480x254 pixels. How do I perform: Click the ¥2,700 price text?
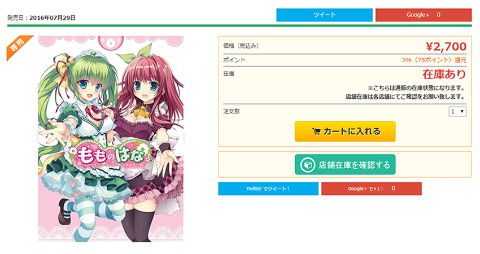(446, 46)
